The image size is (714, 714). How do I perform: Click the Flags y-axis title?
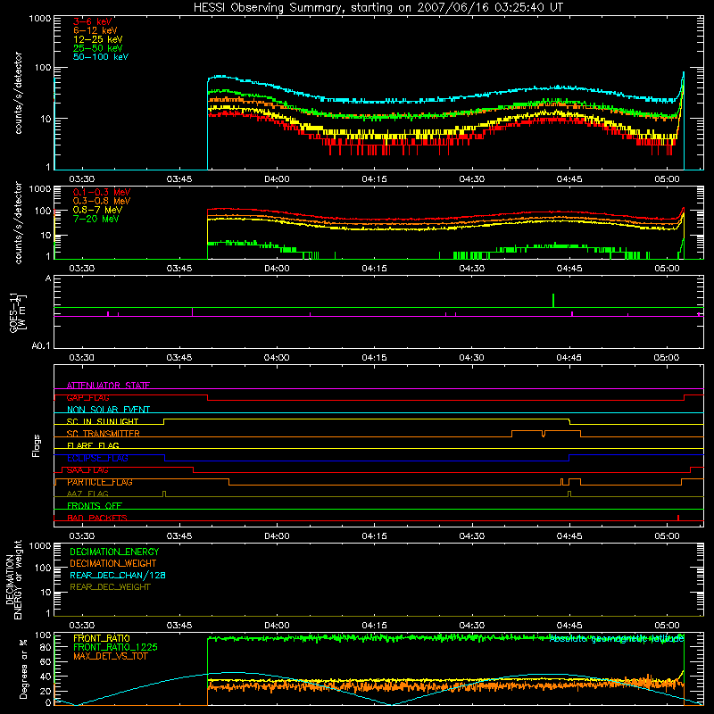pyautogui.click(x=36, y=445)
